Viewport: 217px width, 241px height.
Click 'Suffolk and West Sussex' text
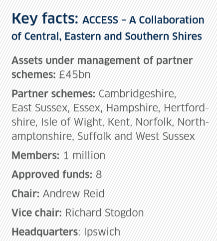coord(136,136)
